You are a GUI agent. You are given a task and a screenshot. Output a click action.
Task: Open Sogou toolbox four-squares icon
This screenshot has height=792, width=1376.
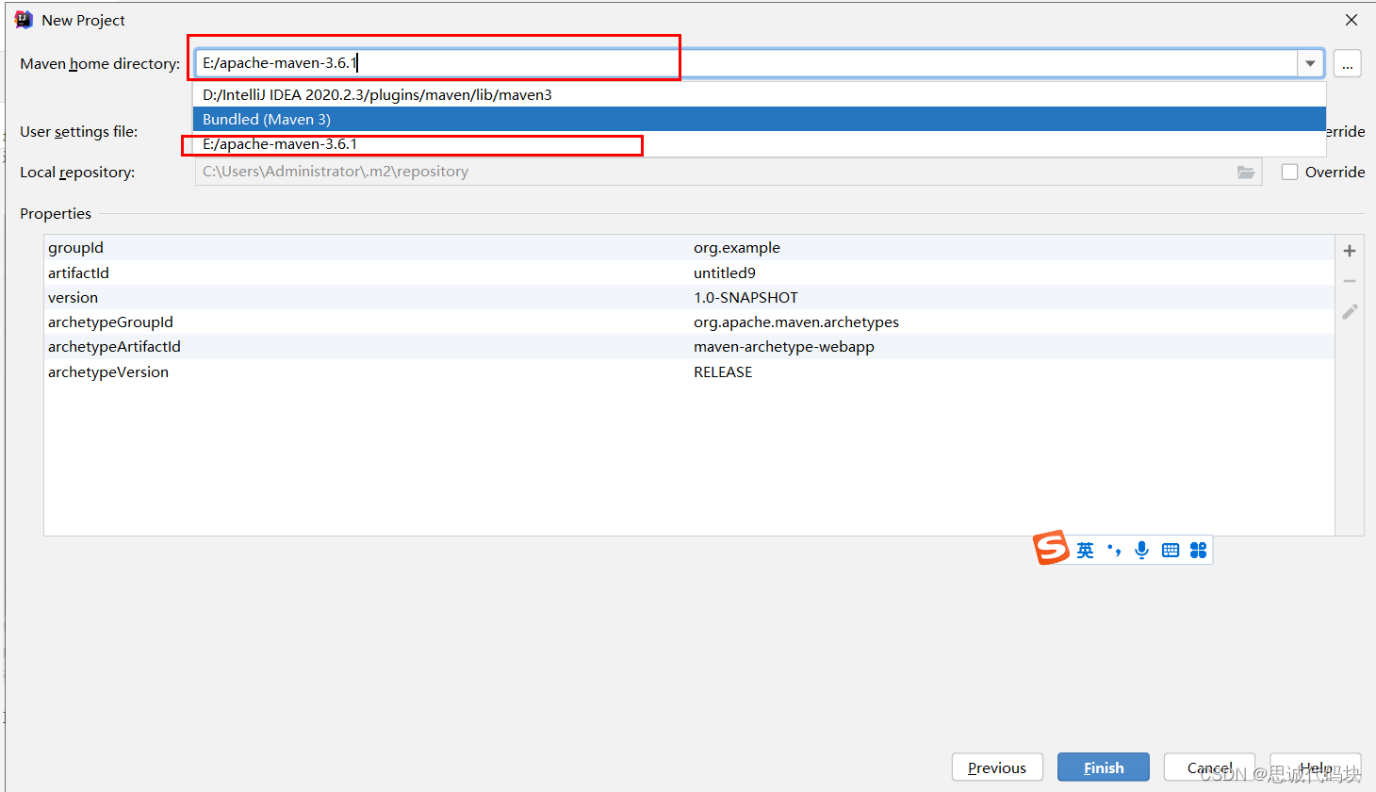pos(1198,551)
